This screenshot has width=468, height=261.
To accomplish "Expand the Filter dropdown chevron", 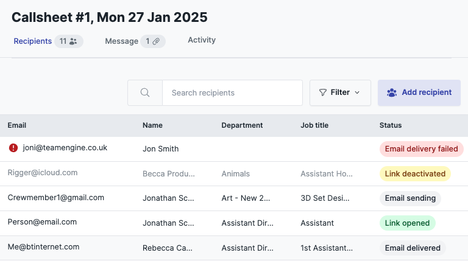I will pos(357,92).
